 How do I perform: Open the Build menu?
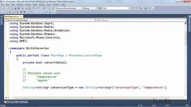coord(35,5)
